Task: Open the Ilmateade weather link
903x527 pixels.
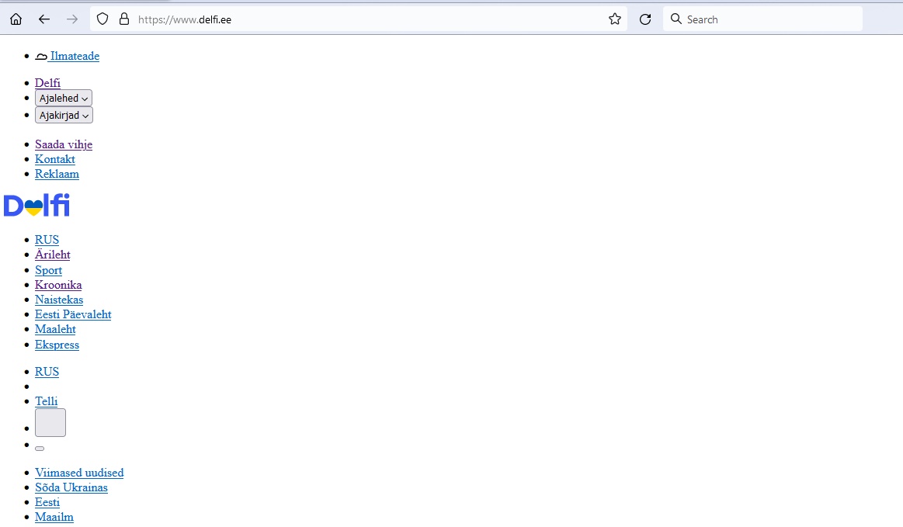Action: [75, 56]
